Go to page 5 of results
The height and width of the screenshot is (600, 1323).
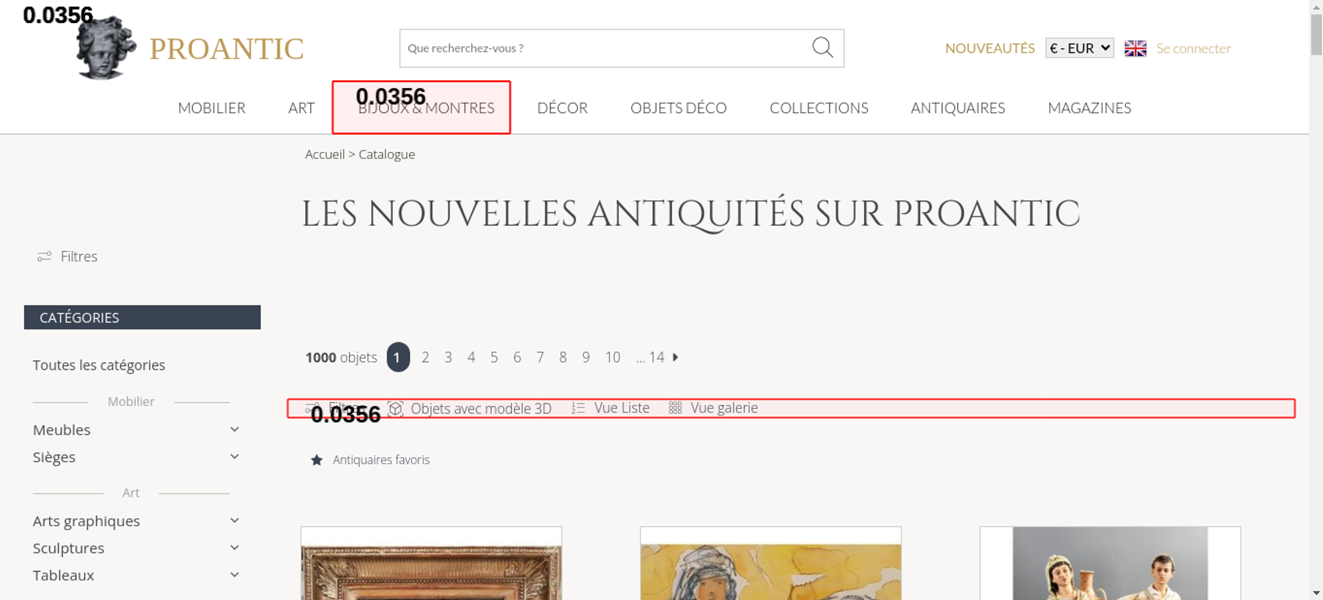[493, 357]
